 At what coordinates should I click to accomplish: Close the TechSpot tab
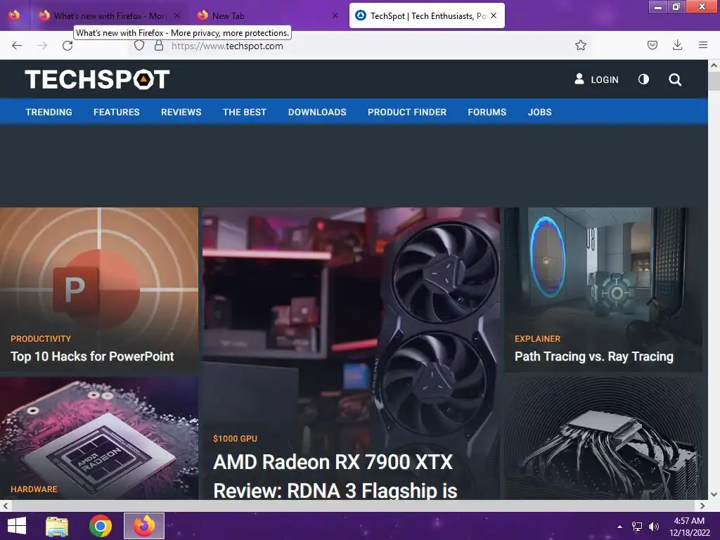(494, 15)
